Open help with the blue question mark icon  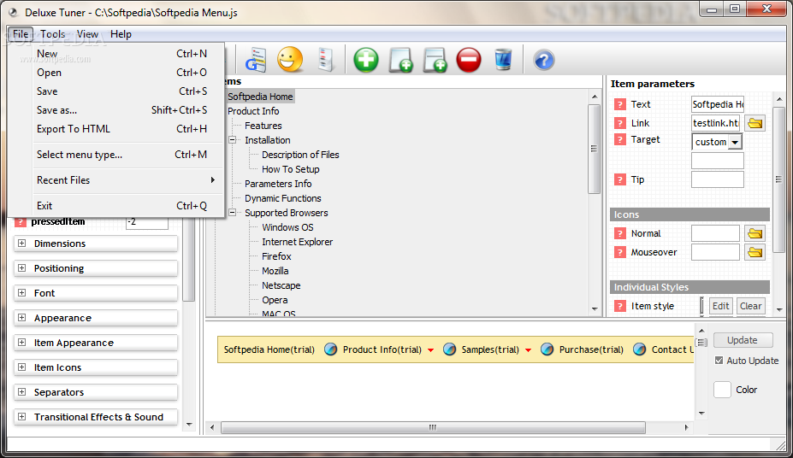tap(544, 60)
